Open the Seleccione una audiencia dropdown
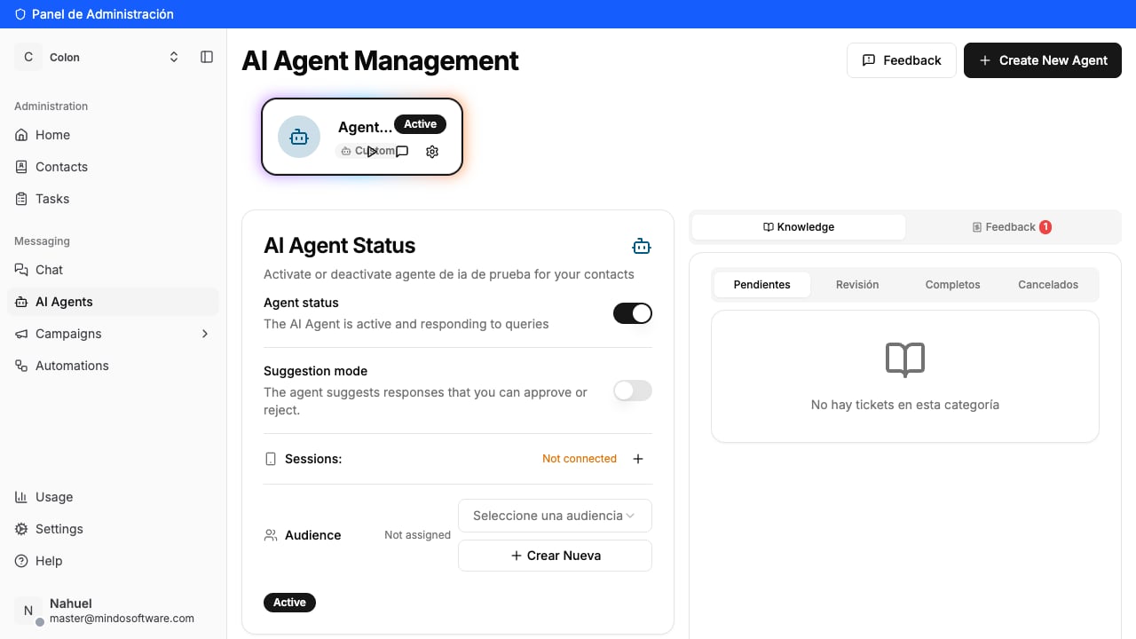The height and width of the screenshot is (639, 1136). (555, 516)
